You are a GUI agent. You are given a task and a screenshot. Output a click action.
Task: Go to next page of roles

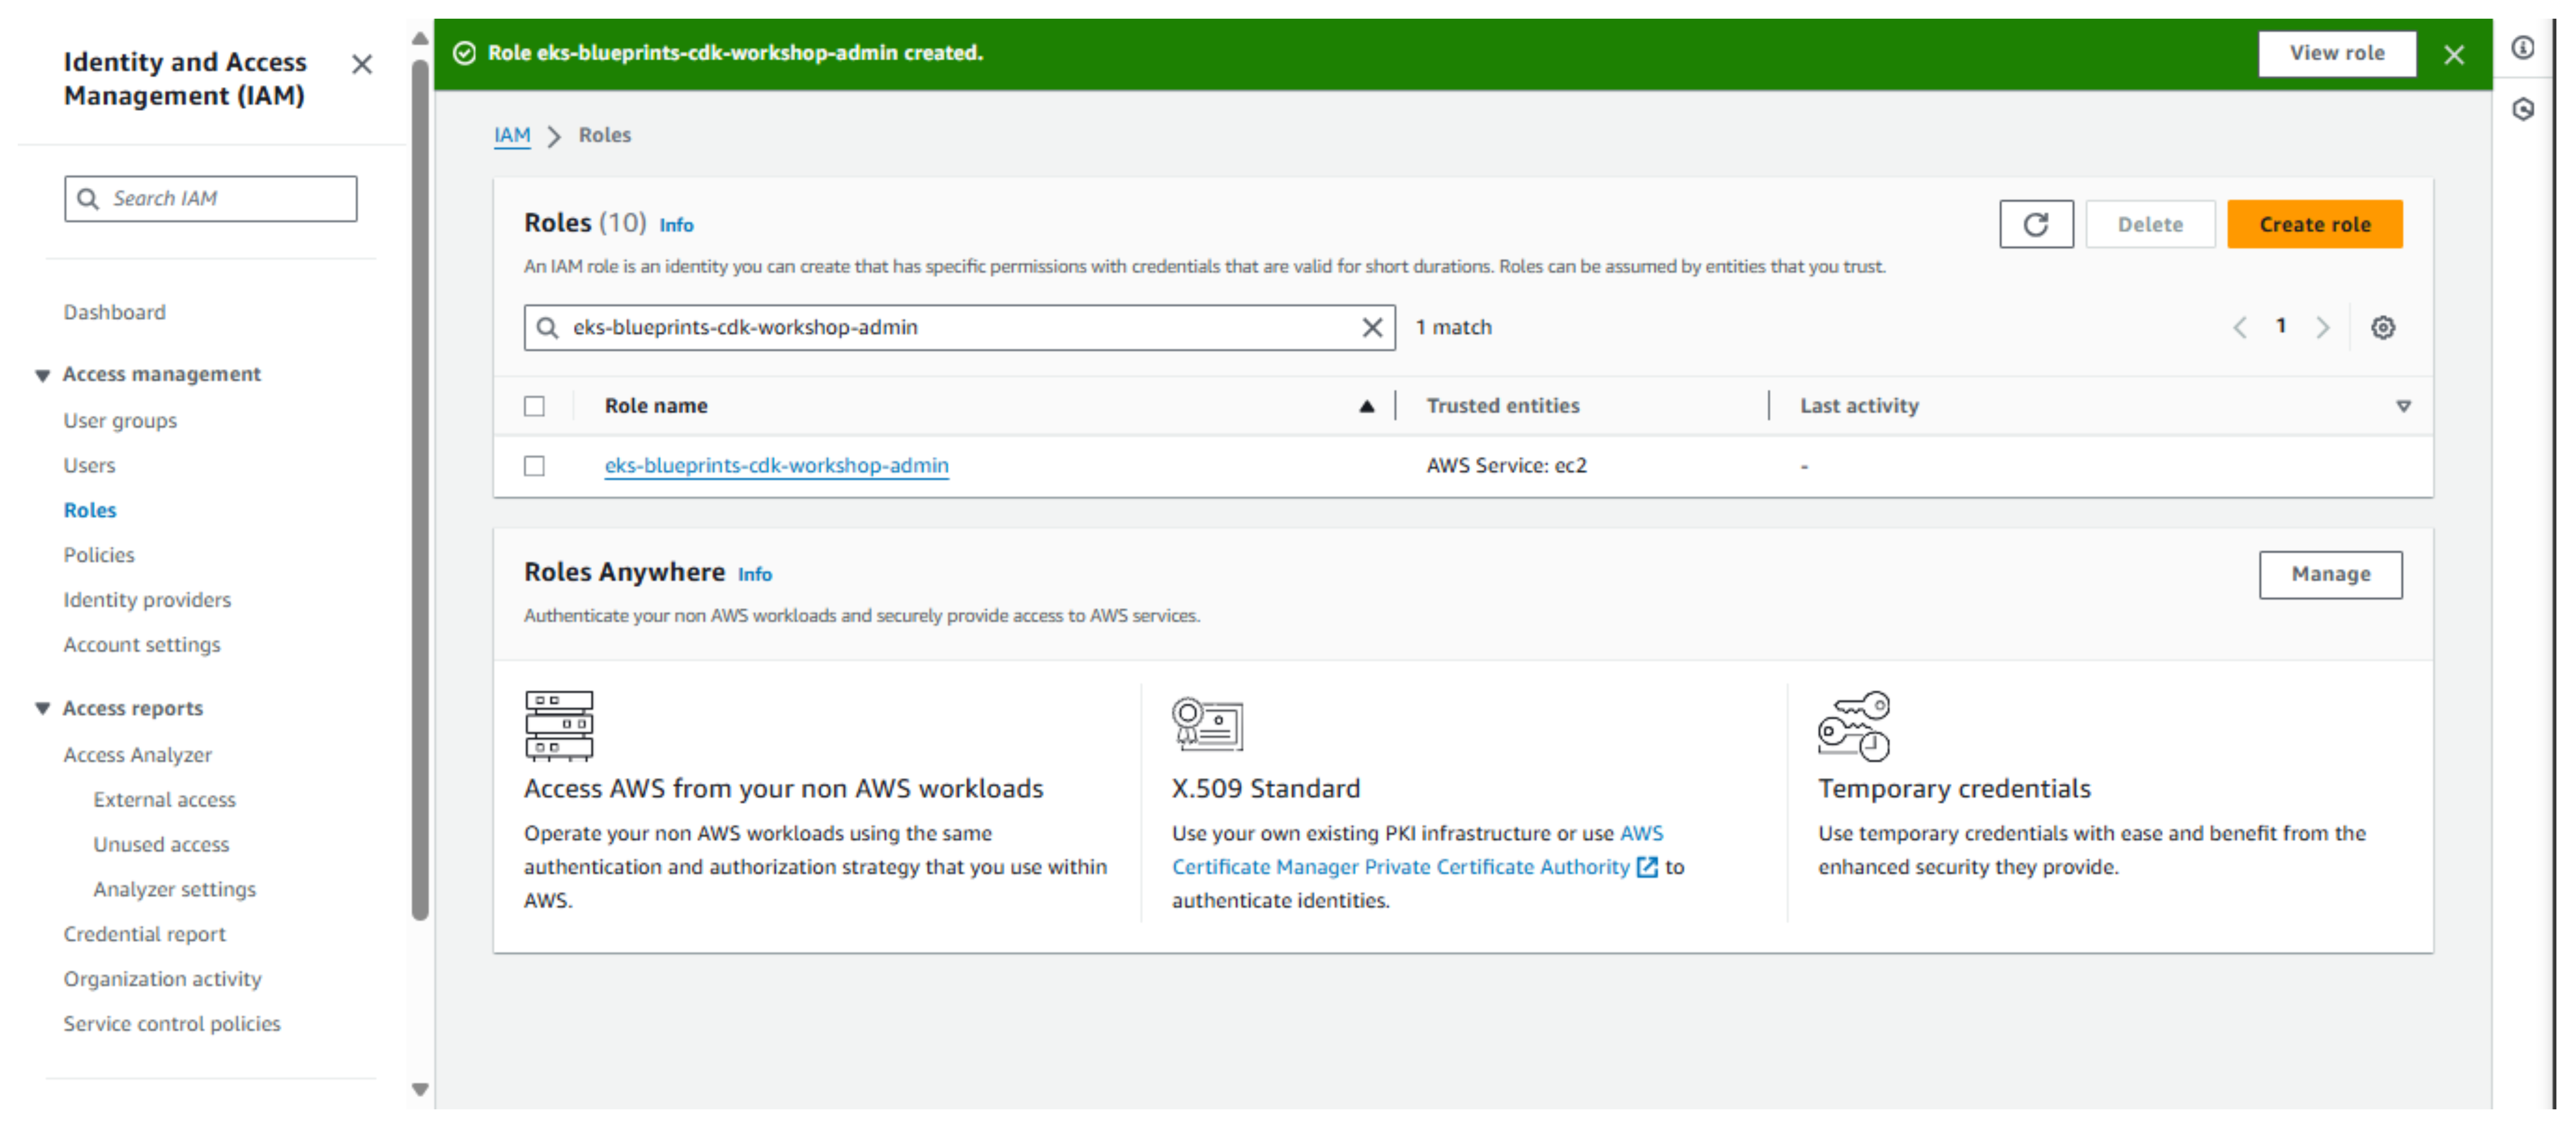click(2322, 328)
